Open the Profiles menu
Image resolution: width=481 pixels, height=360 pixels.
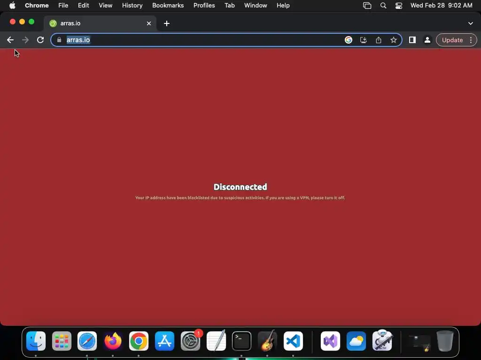pyautogui.click(x=204, y=6)
